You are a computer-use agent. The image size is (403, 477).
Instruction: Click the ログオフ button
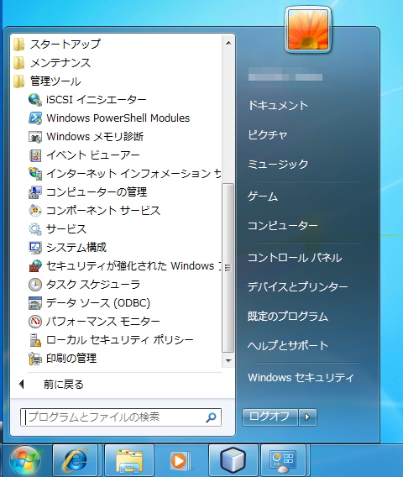pos(270,417)
